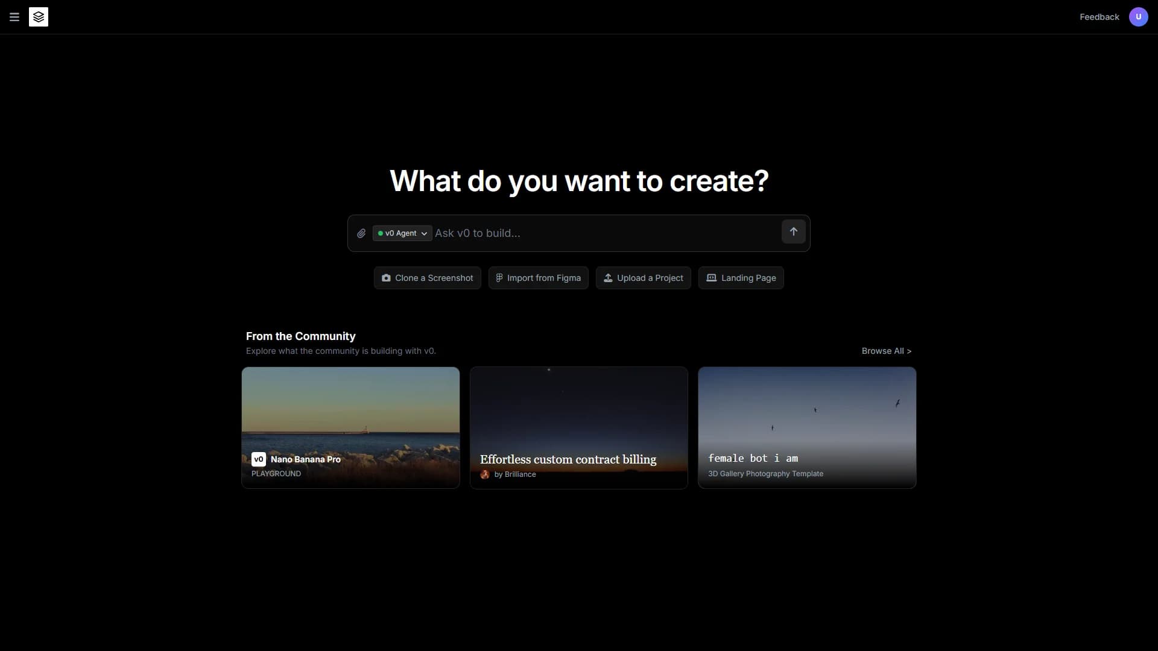The height and width of the screenshot is (651, 1158).
Task: Click the Upload a Project button
Action: [643, 278]
